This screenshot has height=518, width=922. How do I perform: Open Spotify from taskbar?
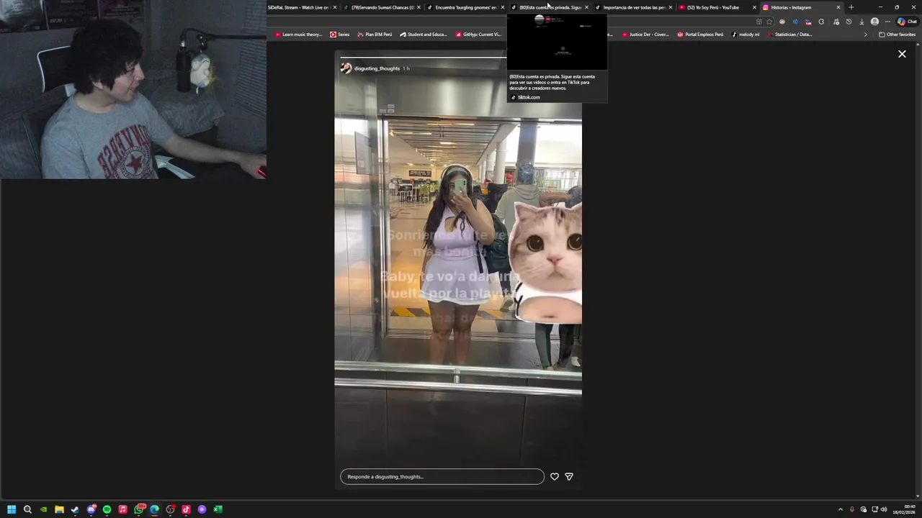(107, 509)
